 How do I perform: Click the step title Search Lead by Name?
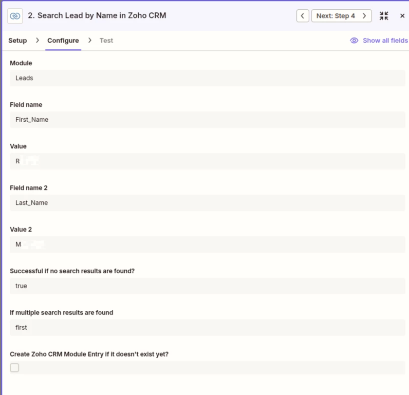97,16
